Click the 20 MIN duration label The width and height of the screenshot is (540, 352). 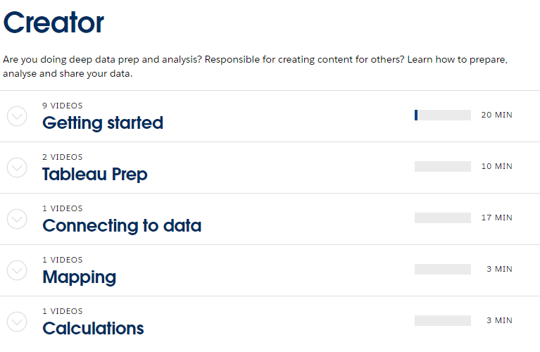(496, 115)
